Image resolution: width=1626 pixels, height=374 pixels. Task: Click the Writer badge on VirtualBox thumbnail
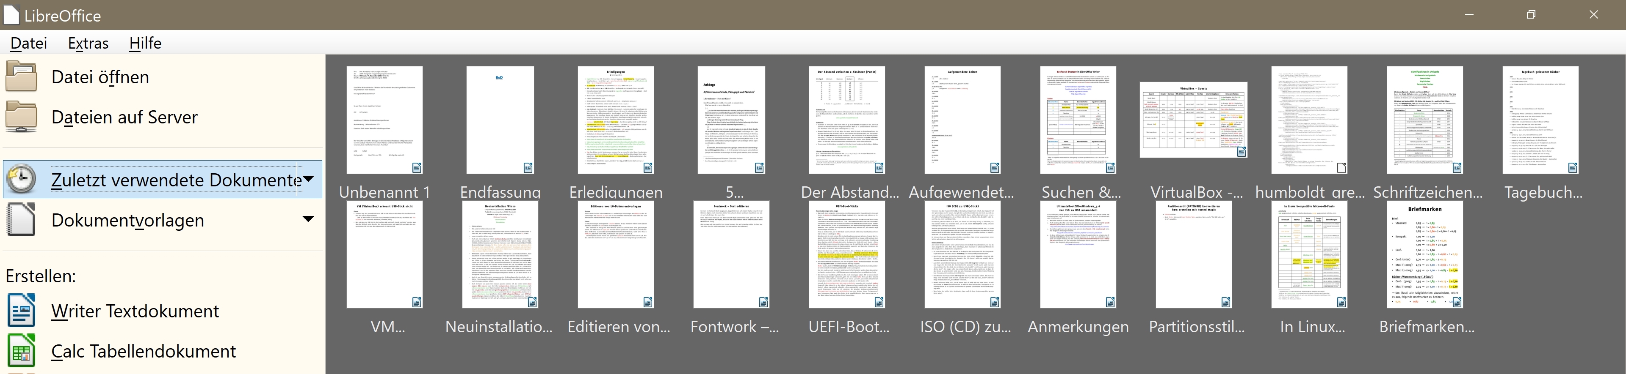pos(1242,152)
